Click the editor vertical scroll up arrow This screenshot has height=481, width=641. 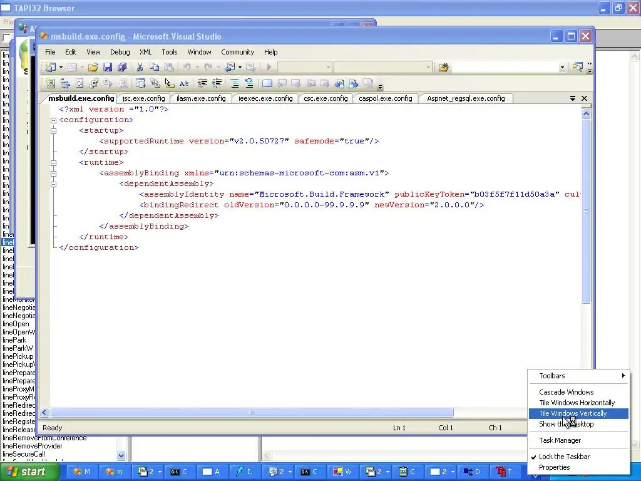coord(586,113)
